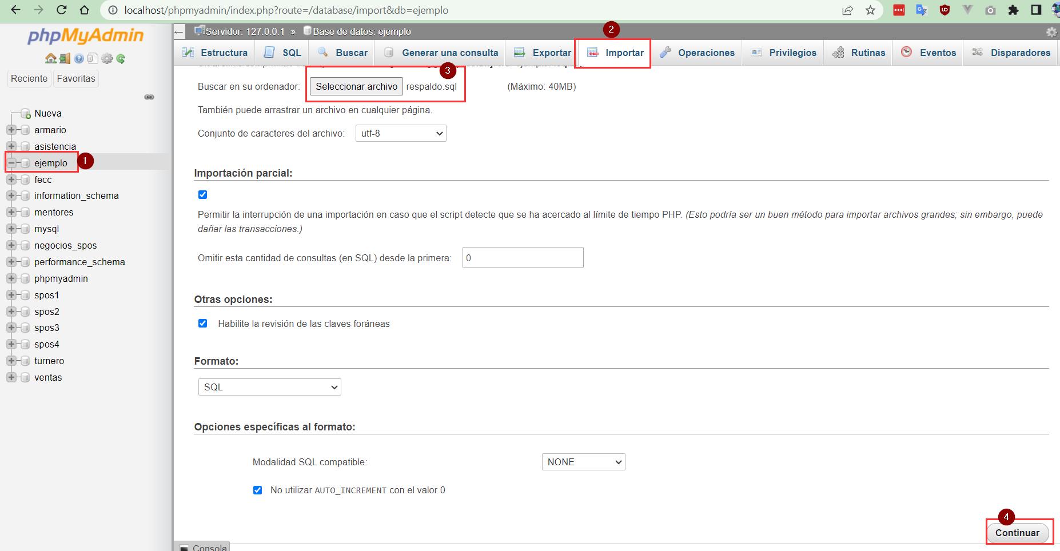Switch to the Estructura tab
The image size is (1060, 551).
[x=214, y=53]
